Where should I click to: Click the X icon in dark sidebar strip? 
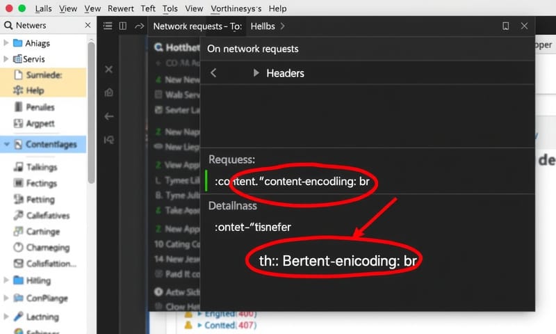pos(109,70)
